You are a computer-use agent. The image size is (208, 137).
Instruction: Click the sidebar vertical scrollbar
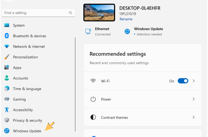tap(75, 85)
